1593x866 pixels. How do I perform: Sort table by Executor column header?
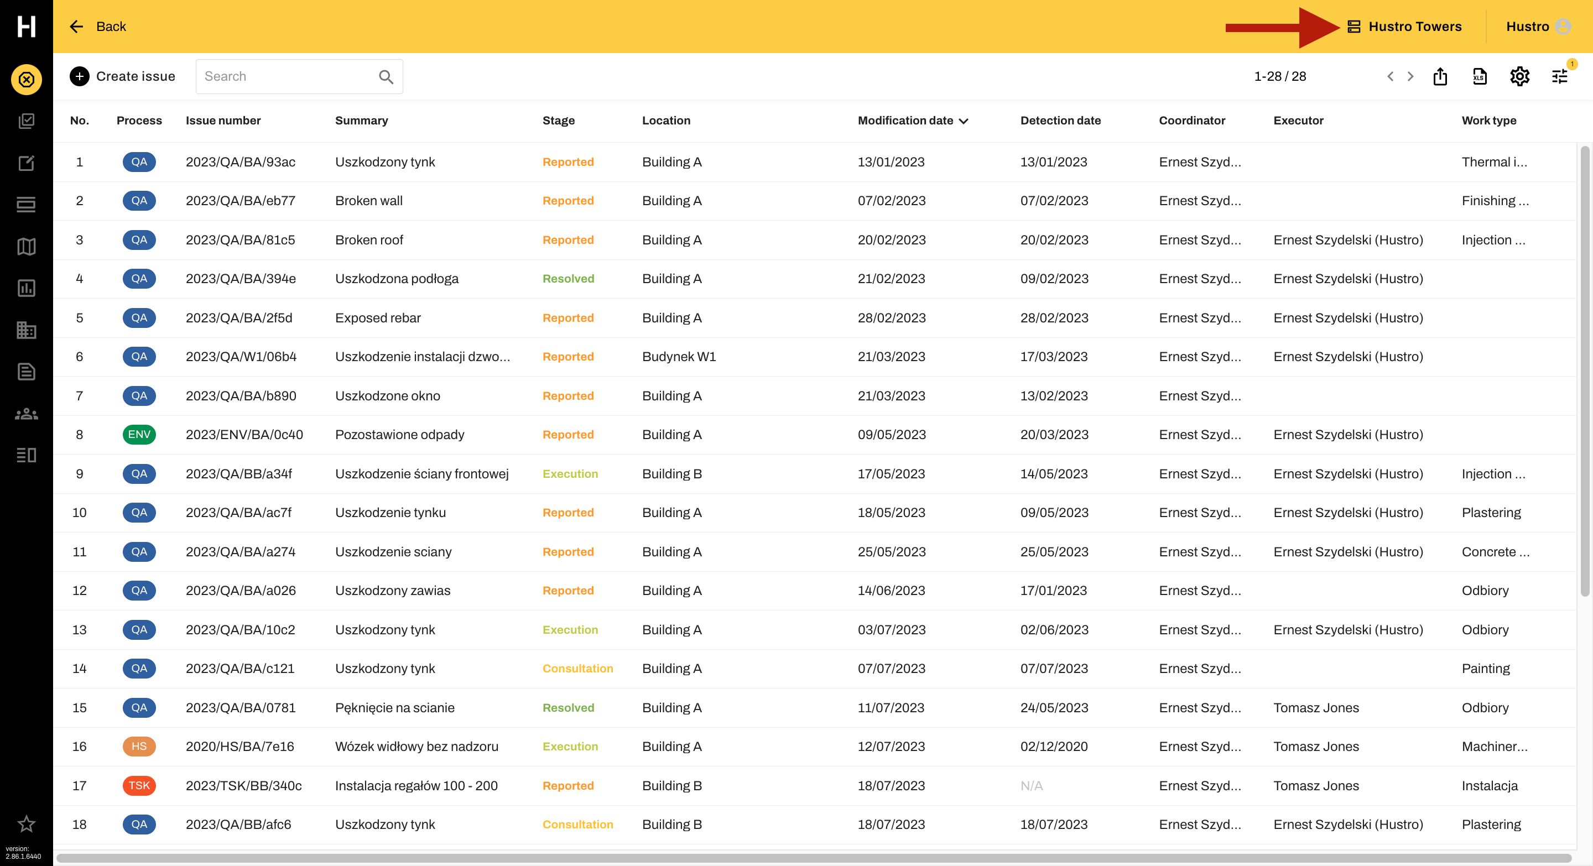[x=1298, y=121]
